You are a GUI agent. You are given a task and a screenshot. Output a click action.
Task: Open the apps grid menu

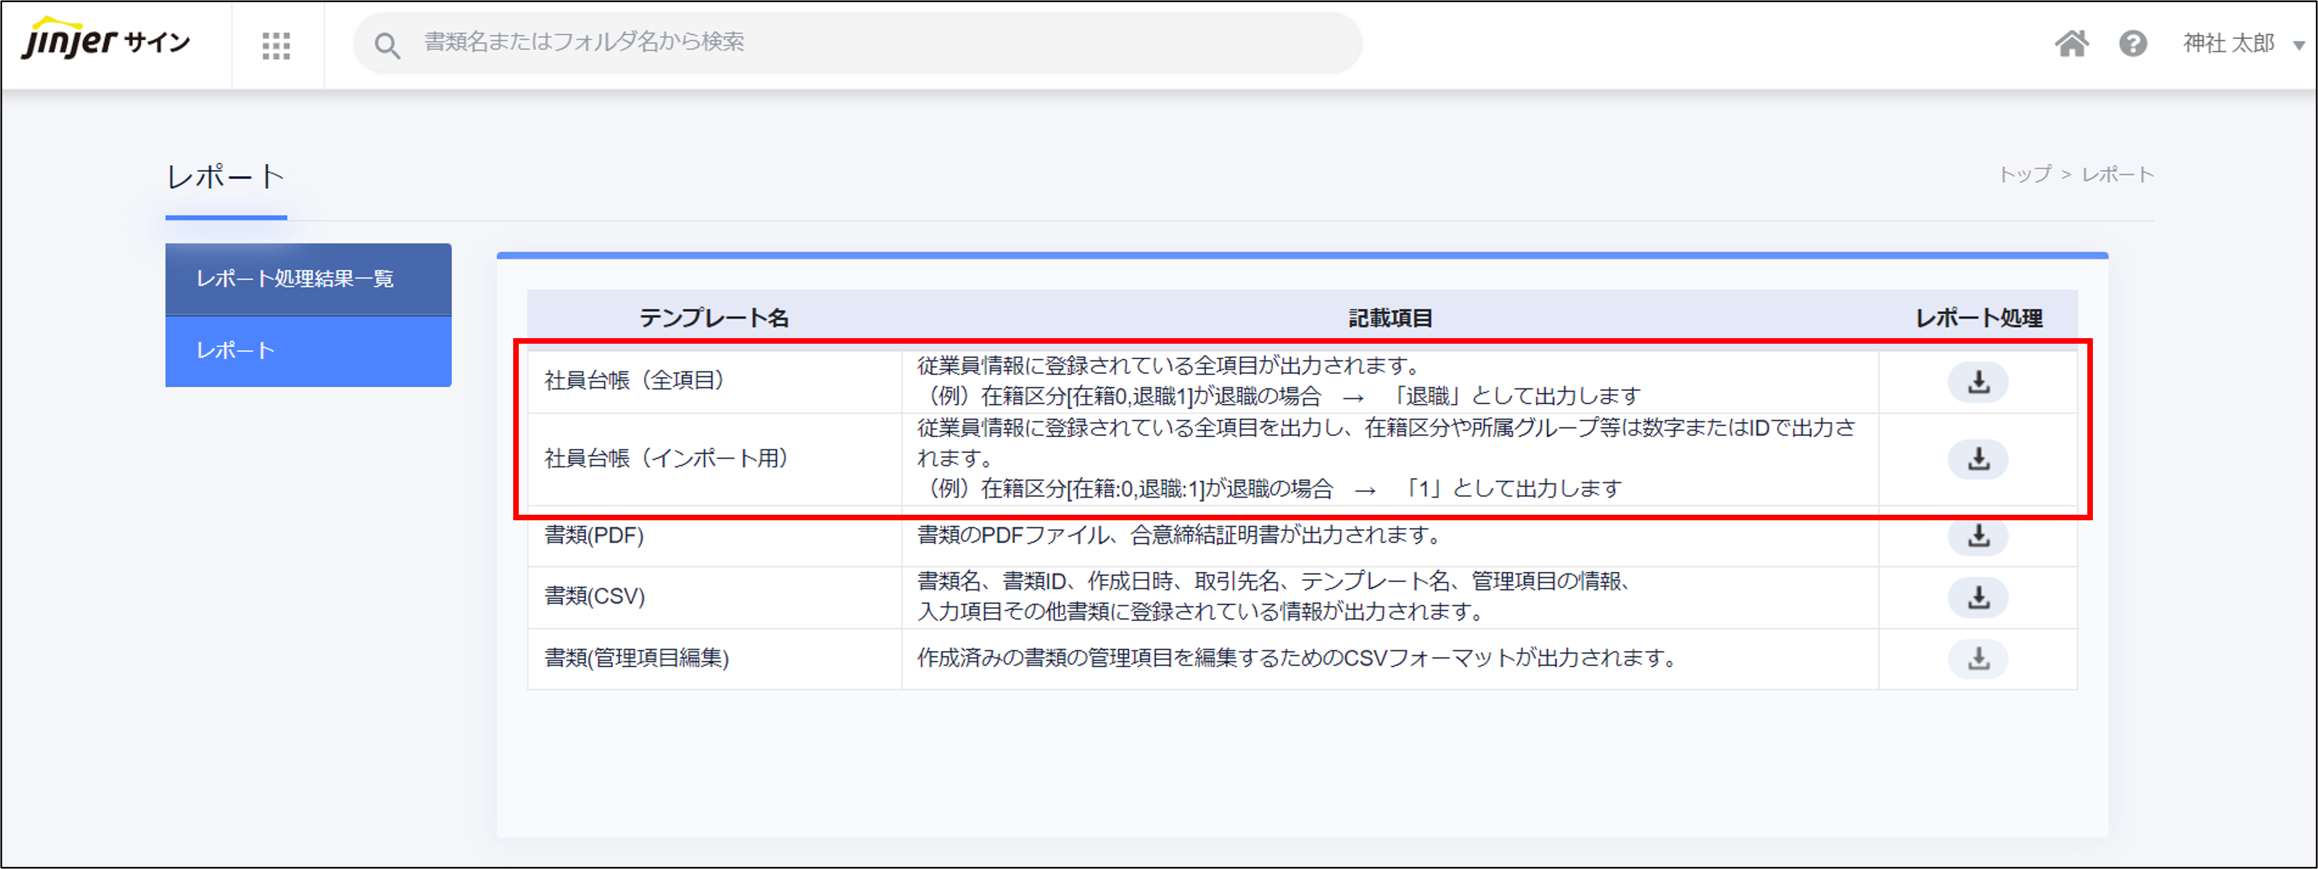coord(276,45)
